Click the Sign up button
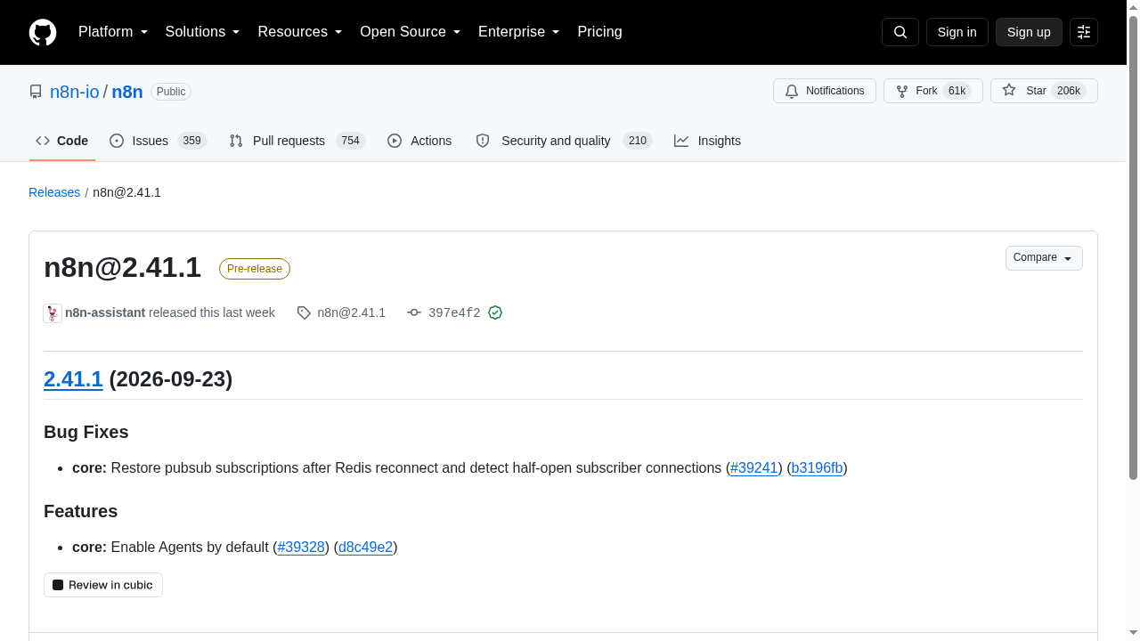The height and width of the screenshot is (641, 1140). pyautogui.click(x=1029, y=32)
